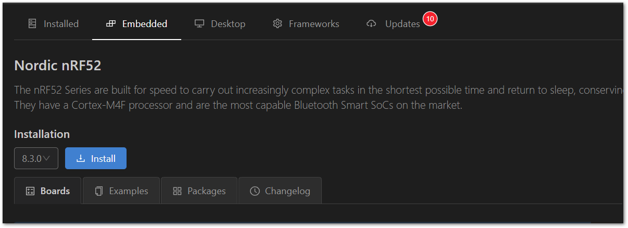
Task: Click the Changelog clock icon
Action: [x=255, y=191]
